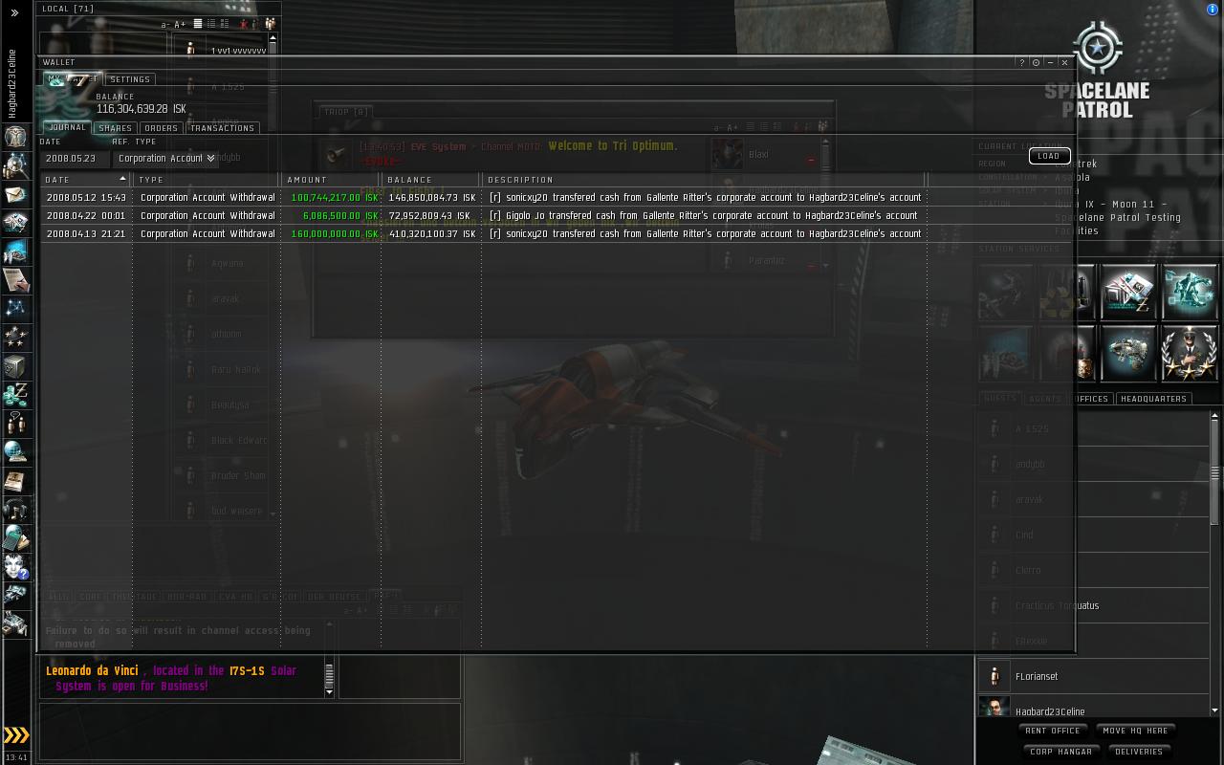This screenshot has height=765, width=1224.
Task: Open People & Places magnifier icon
Action: tap(15, 166)
